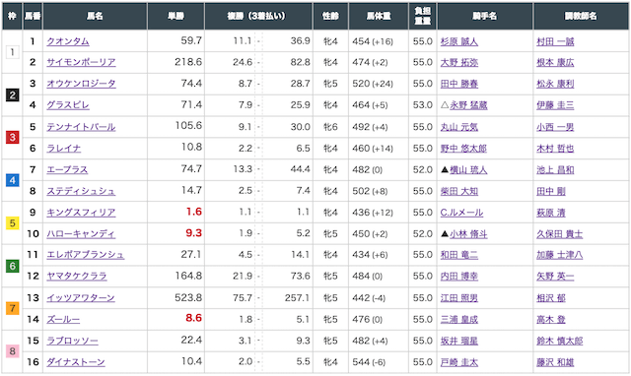The image size is (631, 376).
Task: Click body weight 544 (-6)
Action: tap(369, 362)
